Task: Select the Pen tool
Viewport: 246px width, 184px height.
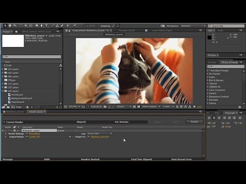Action: [42, 26]
